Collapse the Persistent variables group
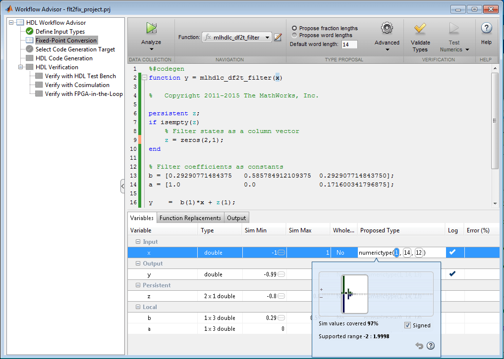 point(137,285)
